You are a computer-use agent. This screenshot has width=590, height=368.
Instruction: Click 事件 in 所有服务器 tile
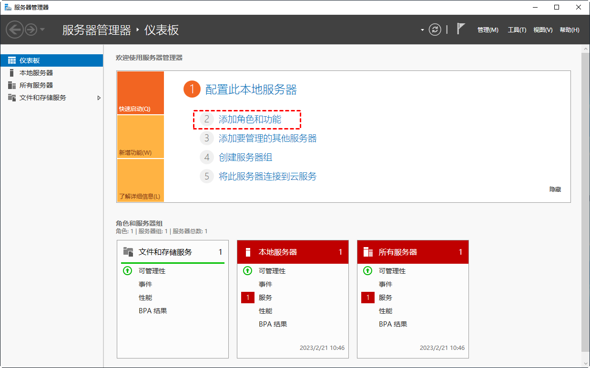pyautogui.click(x=386, y=284)
